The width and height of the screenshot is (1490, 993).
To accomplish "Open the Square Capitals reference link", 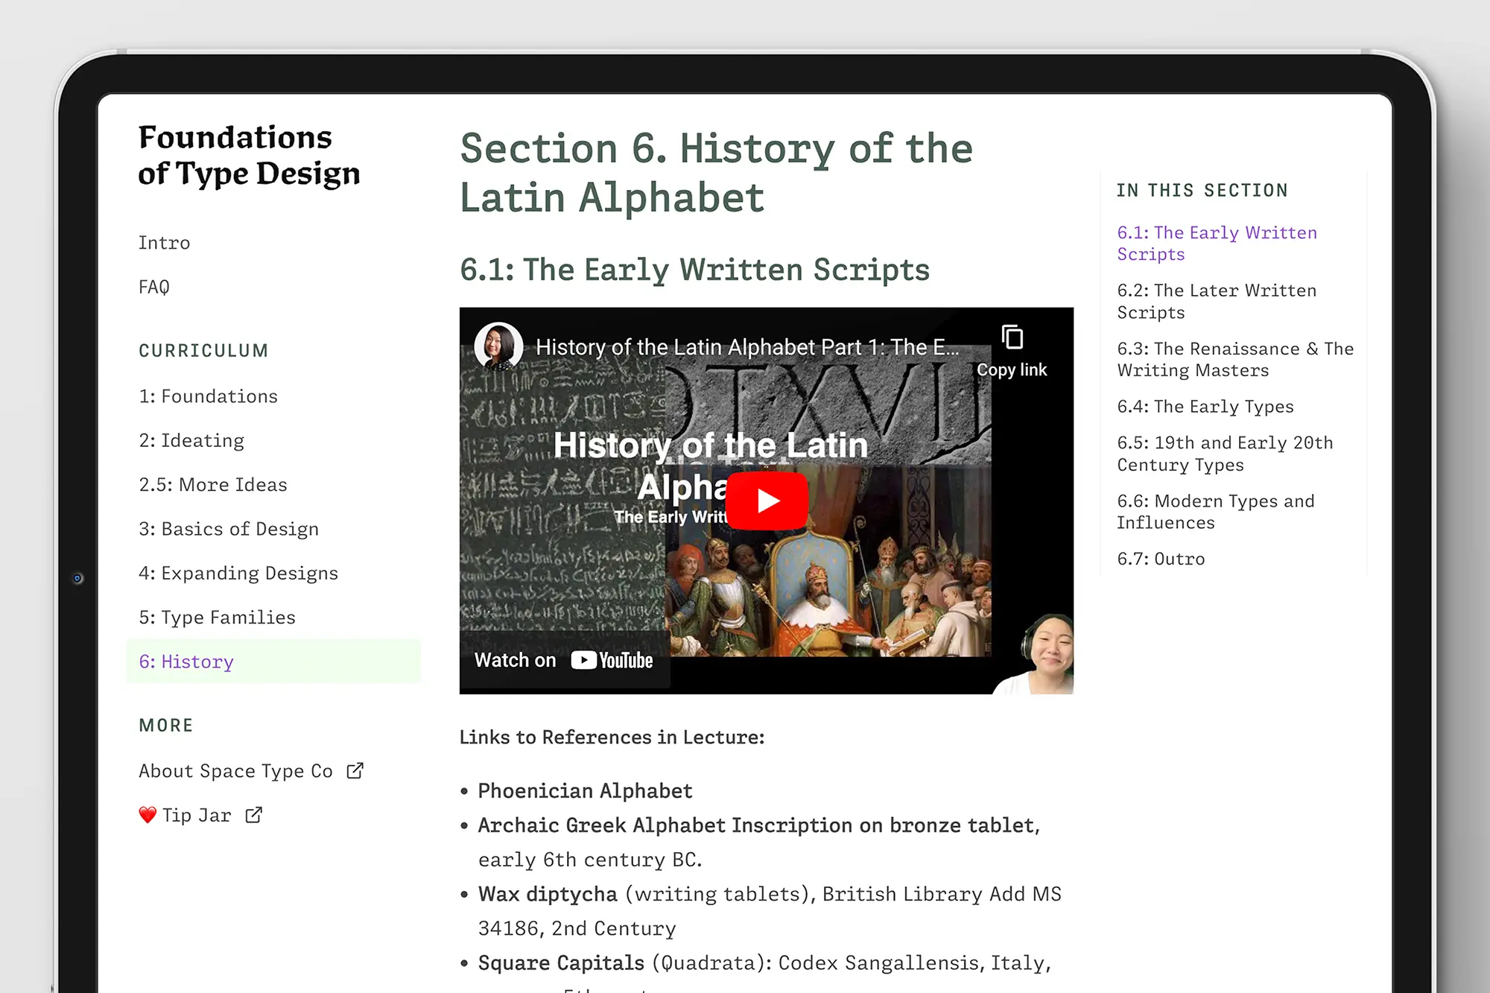I will [561, 963].
